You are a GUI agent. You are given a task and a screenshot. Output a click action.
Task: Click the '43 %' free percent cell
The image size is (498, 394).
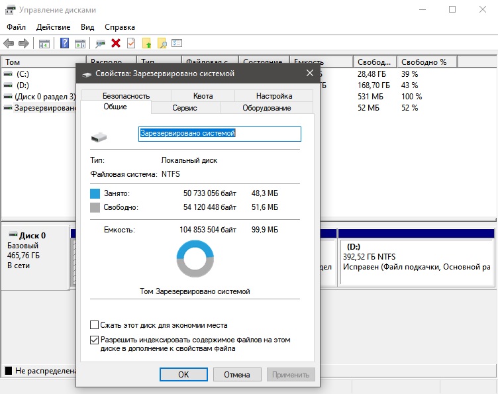click(x=410, y=85)
